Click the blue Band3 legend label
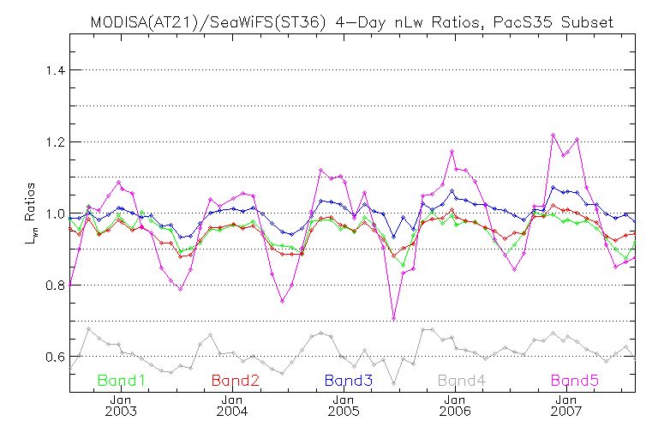The image size is (658, 439). tap(349, 381)
